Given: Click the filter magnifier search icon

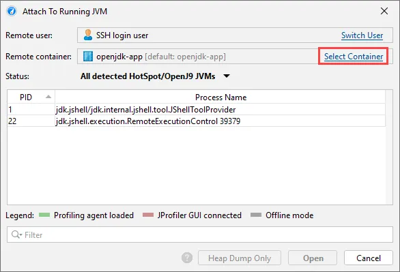Looking at the screenshot, I should (x=17, y=235).
